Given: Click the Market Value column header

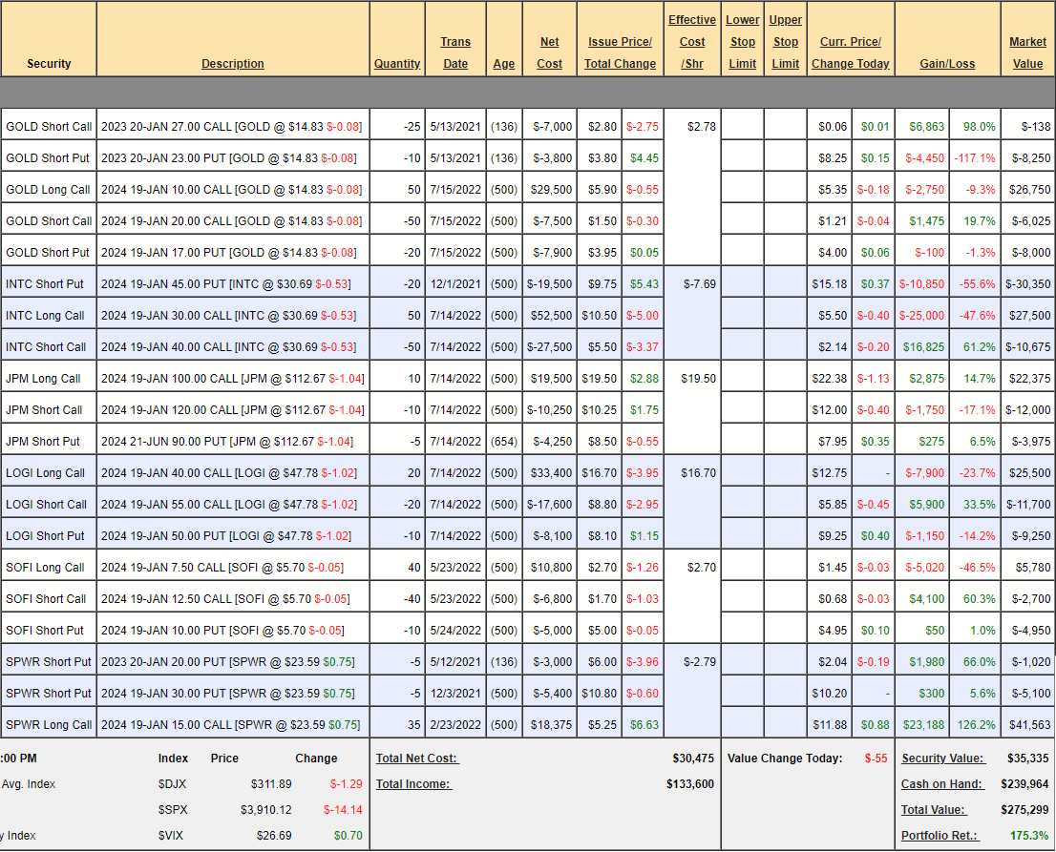Looking at the screenshot, I should coord(1027,52).
